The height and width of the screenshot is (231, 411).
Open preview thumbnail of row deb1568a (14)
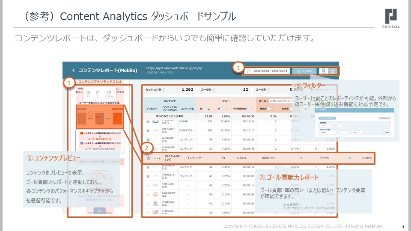[x=157, y=158]
